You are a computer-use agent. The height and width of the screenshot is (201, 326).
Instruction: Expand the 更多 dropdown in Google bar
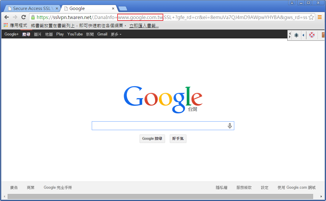click(x=116, y=34)
